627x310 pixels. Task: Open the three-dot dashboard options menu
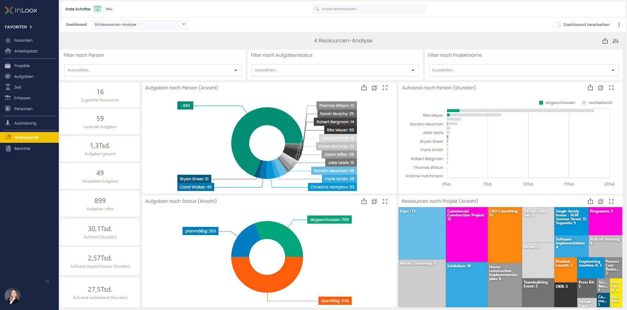[x=619, y=24]
